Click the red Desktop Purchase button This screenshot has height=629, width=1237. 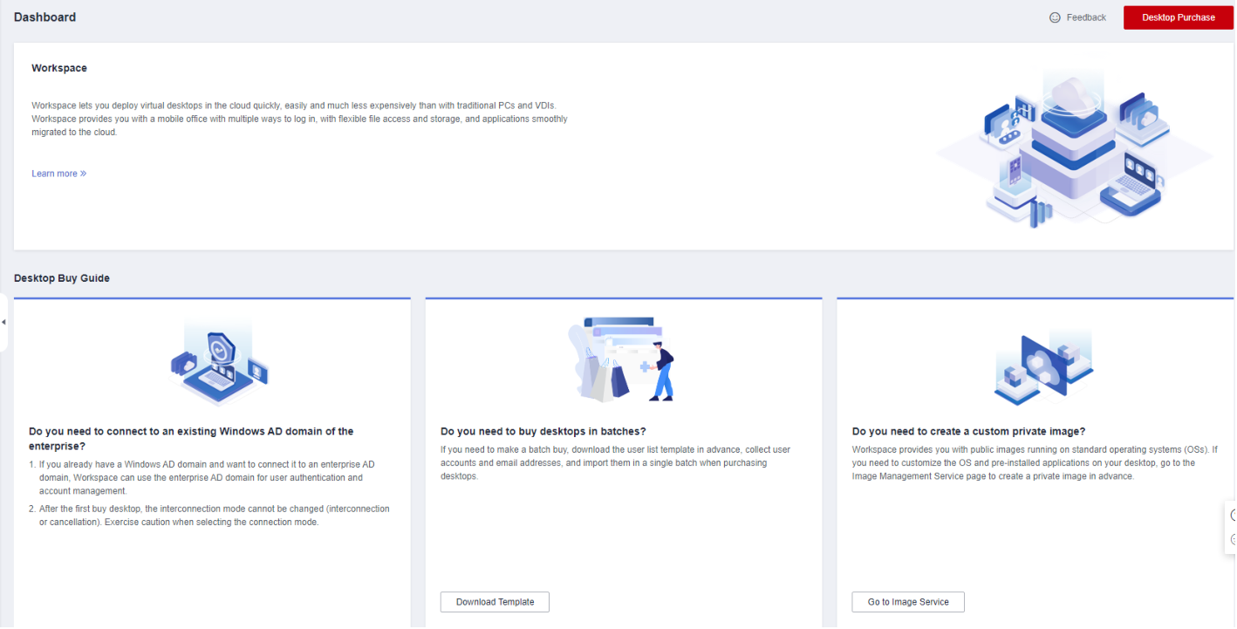click(1178, 17)
